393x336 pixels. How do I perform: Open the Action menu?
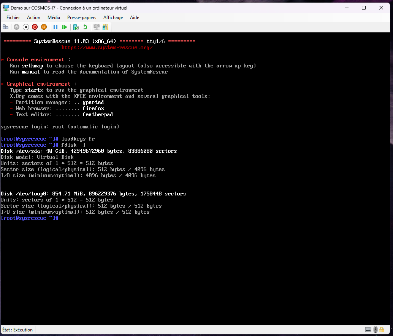tap(33, 18)
